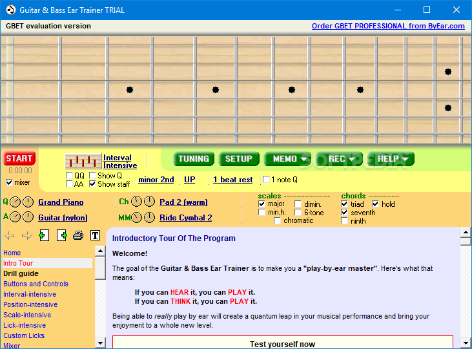Click the red START button
This screenshot has width=472, height=349.
19,158
